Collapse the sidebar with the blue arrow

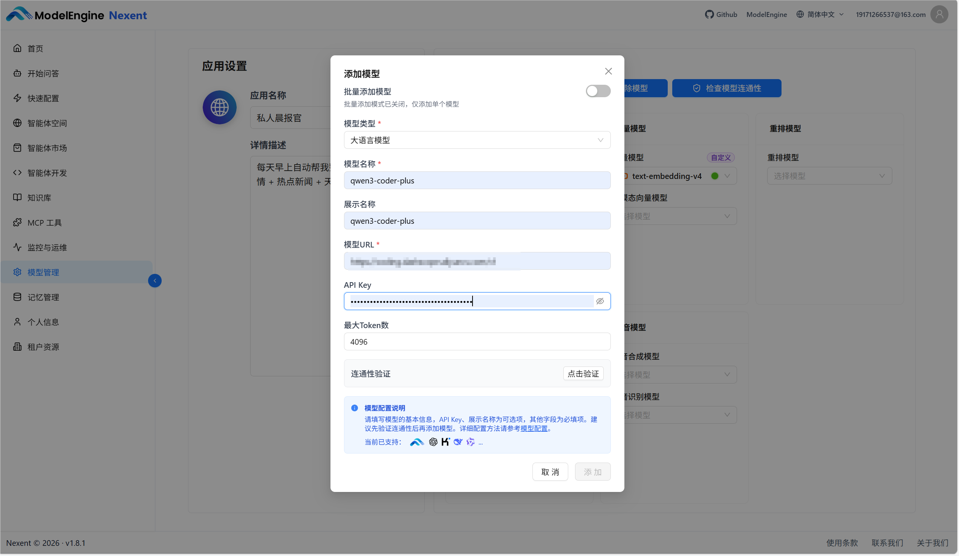coord(154,281)
